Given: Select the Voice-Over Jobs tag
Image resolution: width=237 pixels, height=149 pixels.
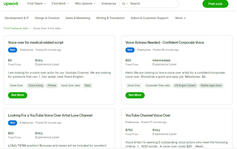Looking at the screenshot, I should pos(70,86).
